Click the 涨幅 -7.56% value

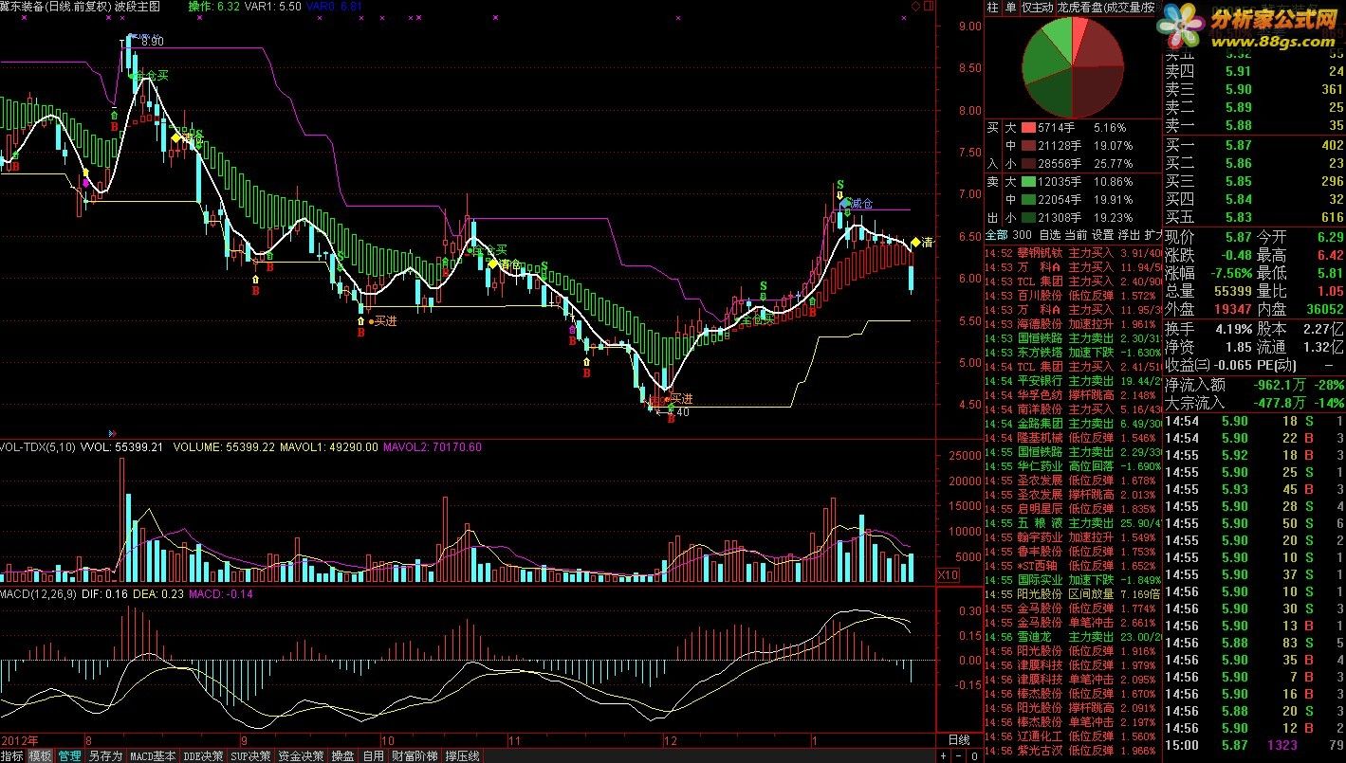1229,273
